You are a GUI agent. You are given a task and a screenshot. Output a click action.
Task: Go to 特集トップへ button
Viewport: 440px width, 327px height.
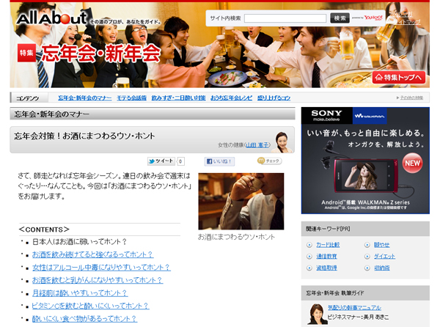pyautogui.click(x=400, y=76)
